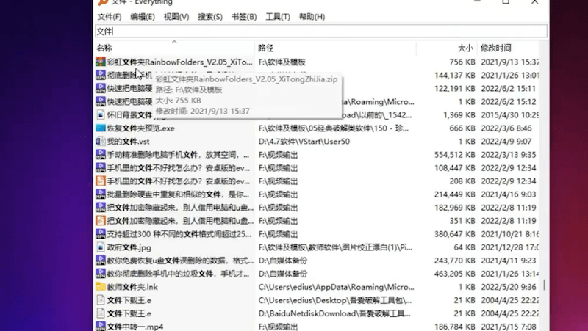Click the 文件中转一.mp4 video icon
This screenshot has height=331, width=588.
(x=101, y=327)
